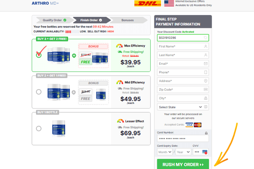Focus the Email field

[x=183, y=64]
